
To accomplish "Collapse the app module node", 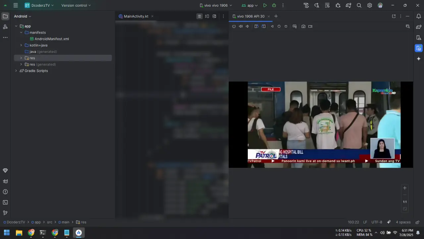I will [x=16, y=26].
